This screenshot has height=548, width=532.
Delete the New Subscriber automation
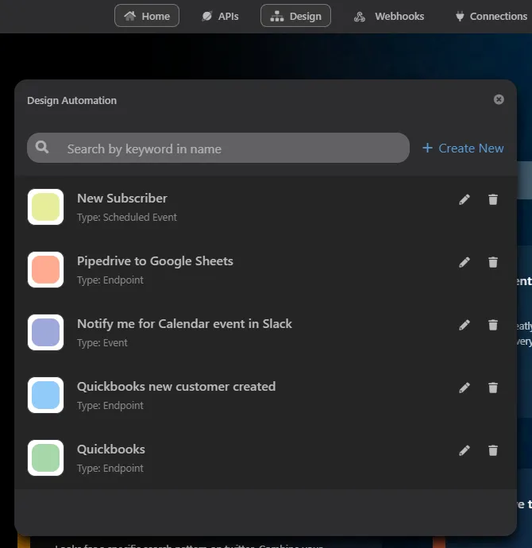coord(493,199)
